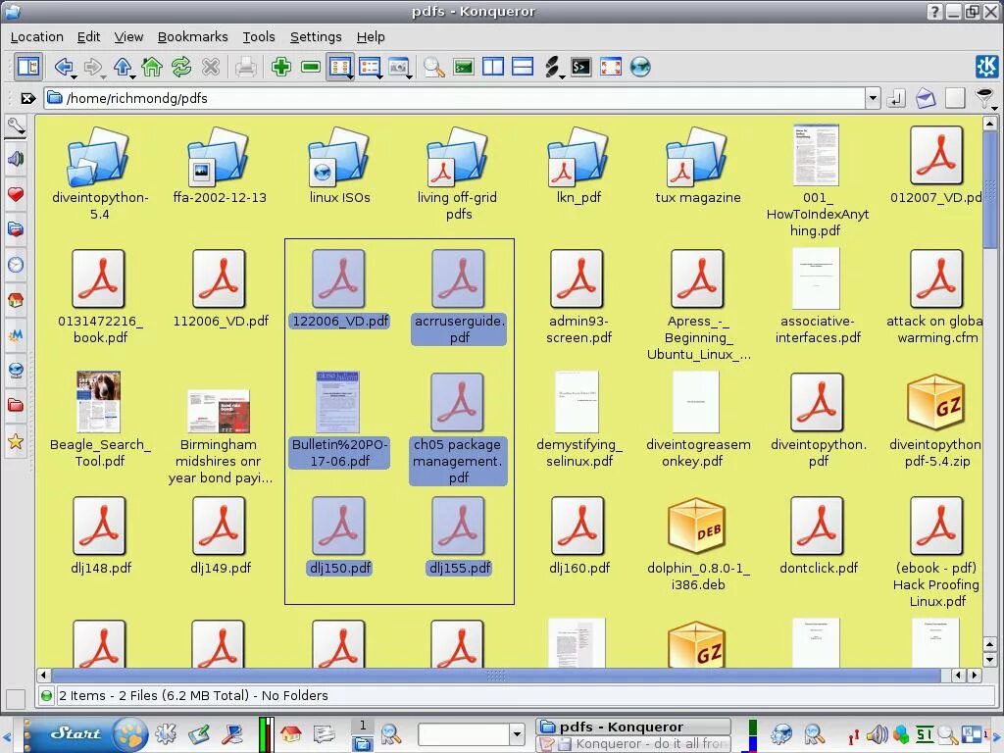
Task: Open the Edit menu
Action: pyautogui.click(x=88, y=36)
